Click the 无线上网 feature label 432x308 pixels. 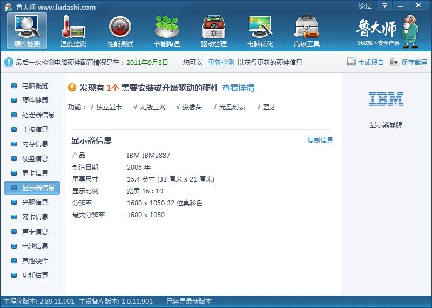153,106
